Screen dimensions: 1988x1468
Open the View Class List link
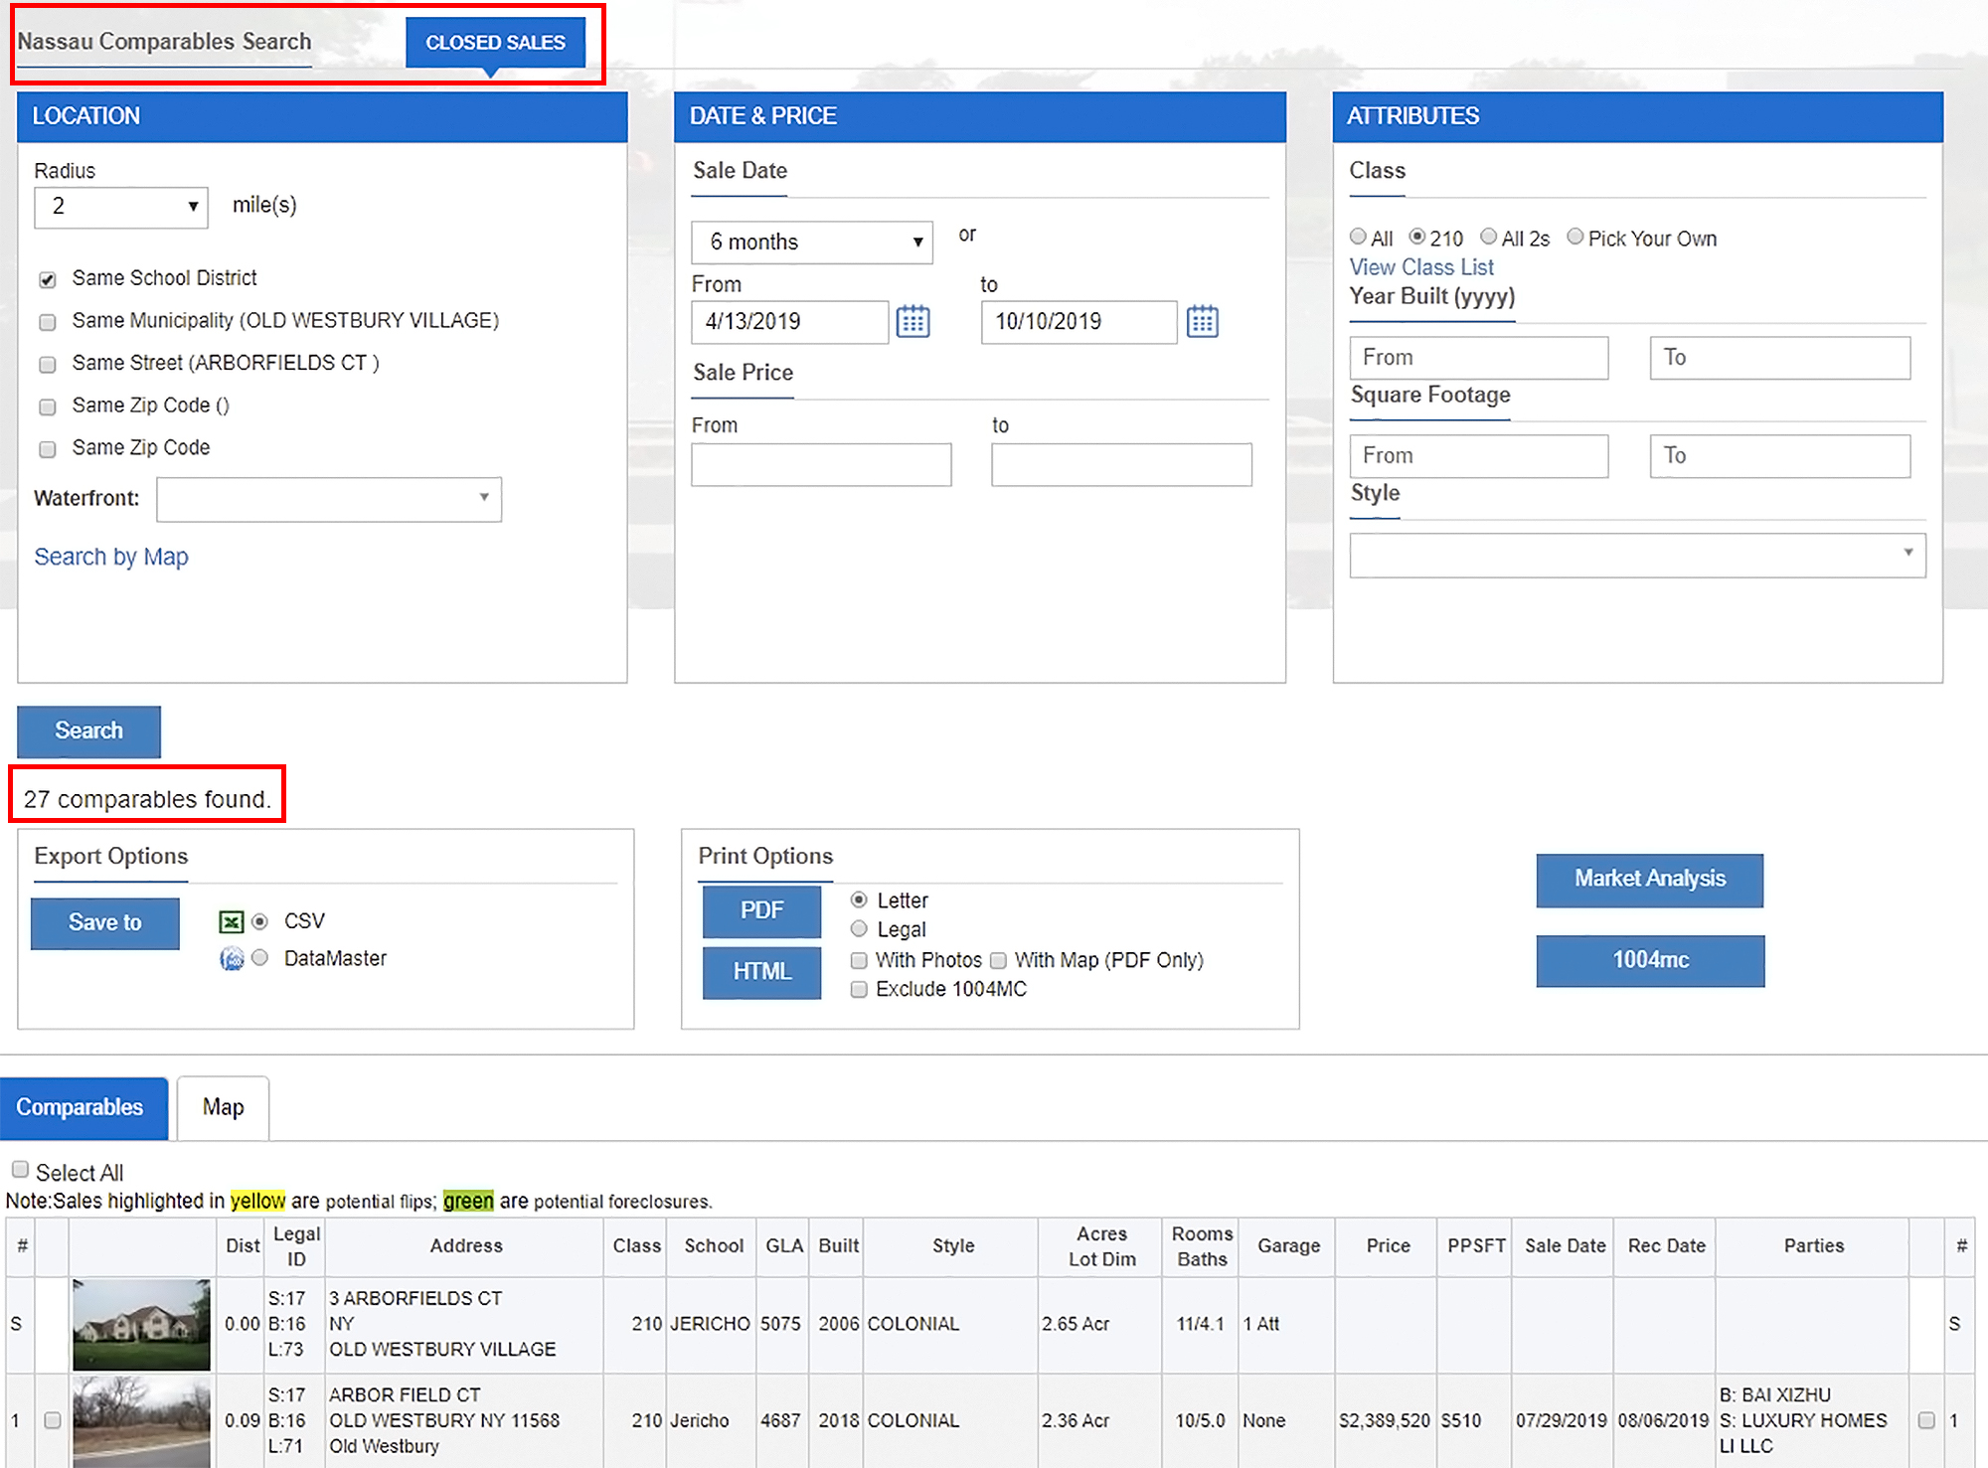pos(1421,267)
